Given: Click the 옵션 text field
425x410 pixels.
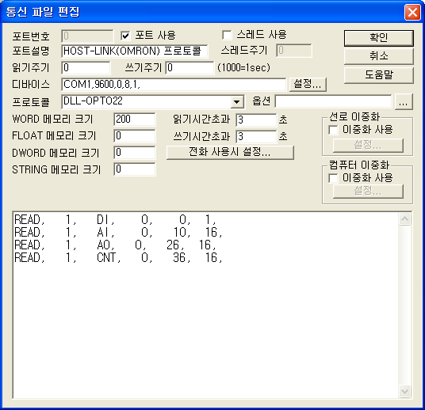Looking at the screenshot, I should [333, 102].
